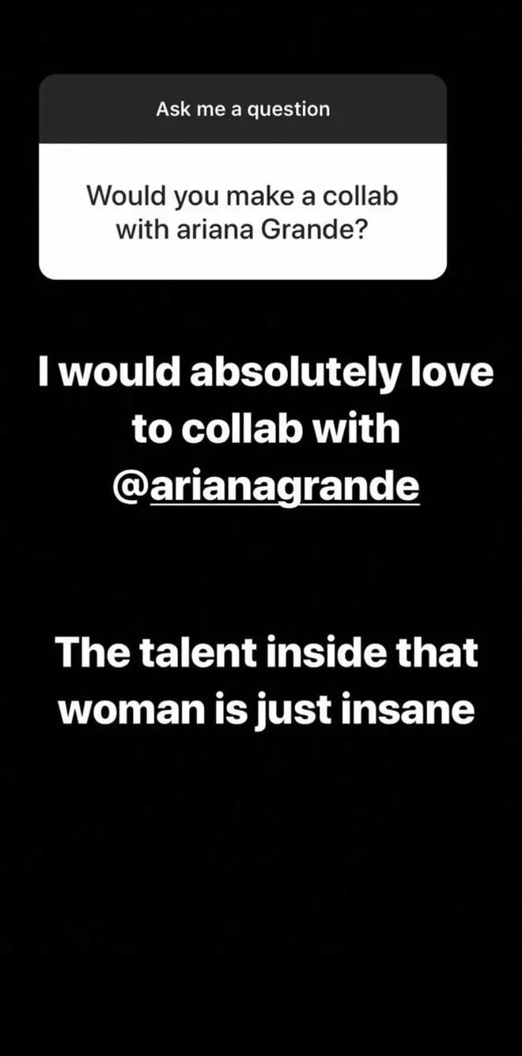
Task: Tap the "I would absolutely love" text line
Action: coord(265,372)
